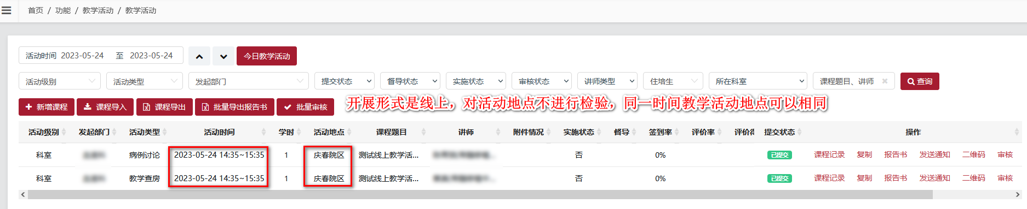Click 复制 for 病例讨论 row

(x=864, y=155)
